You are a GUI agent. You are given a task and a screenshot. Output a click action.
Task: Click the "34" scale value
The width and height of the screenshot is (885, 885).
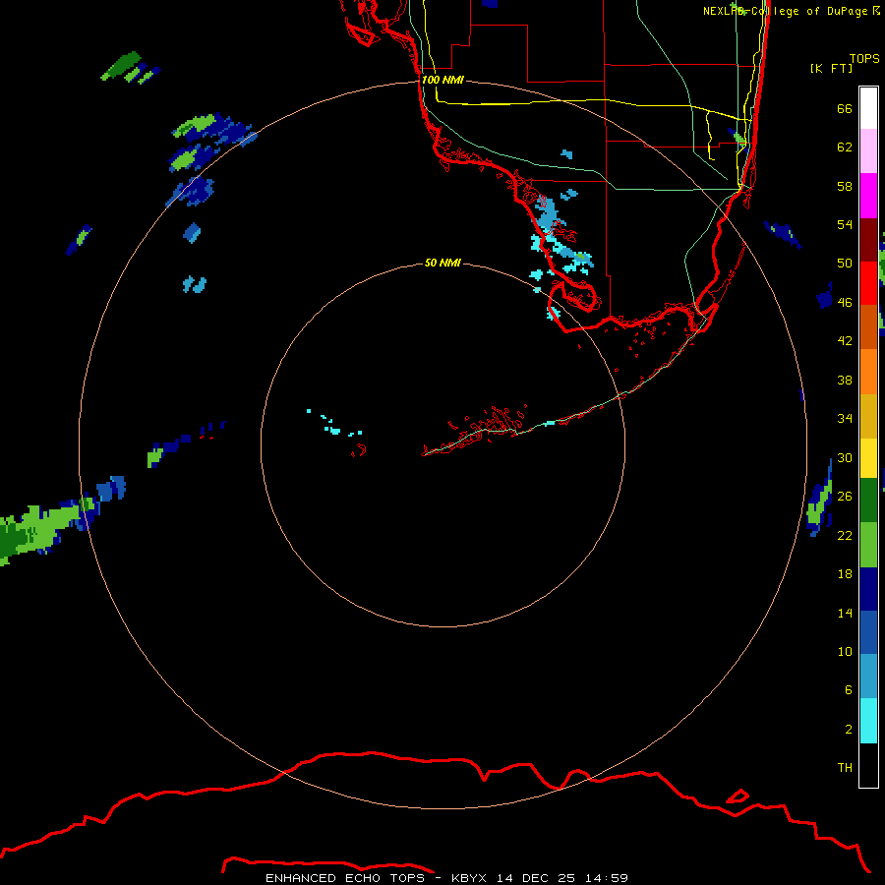pos(845,418)
